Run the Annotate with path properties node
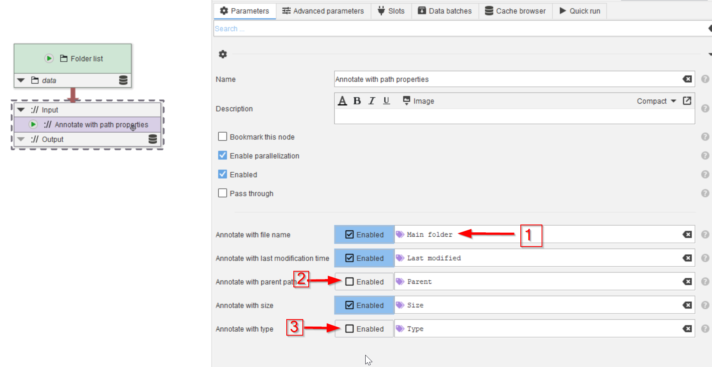The height and width of the screenshot is (367, 712). [33, 124]
